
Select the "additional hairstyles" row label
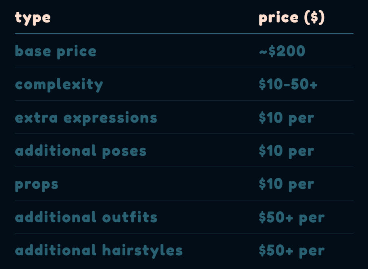click(99, 250)
